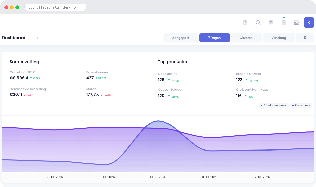Click the 34.28% receipts growth indicator
Viewport: 316px width, 187px height.
pos(101,78)
